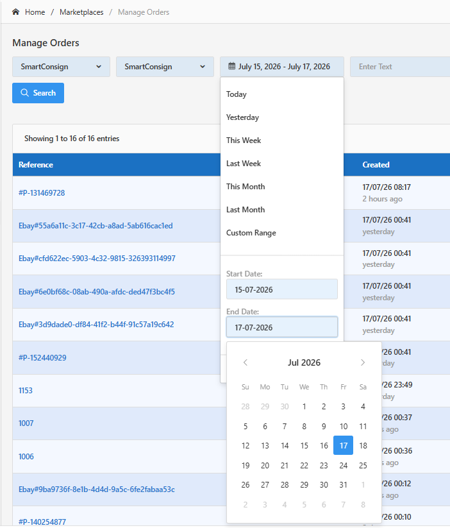450x528 pixels.
Task: Sort by the Created column header
Action: [x=376, y=165]
